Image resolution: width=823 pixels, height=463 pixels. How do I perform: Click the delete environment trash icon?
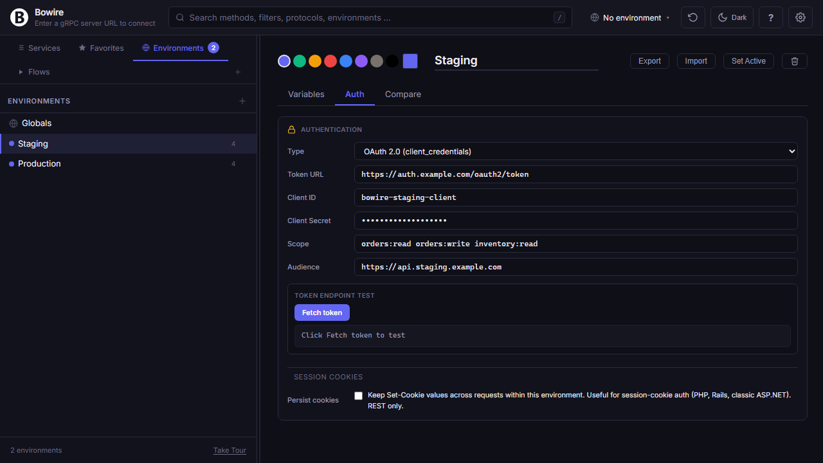795,61
